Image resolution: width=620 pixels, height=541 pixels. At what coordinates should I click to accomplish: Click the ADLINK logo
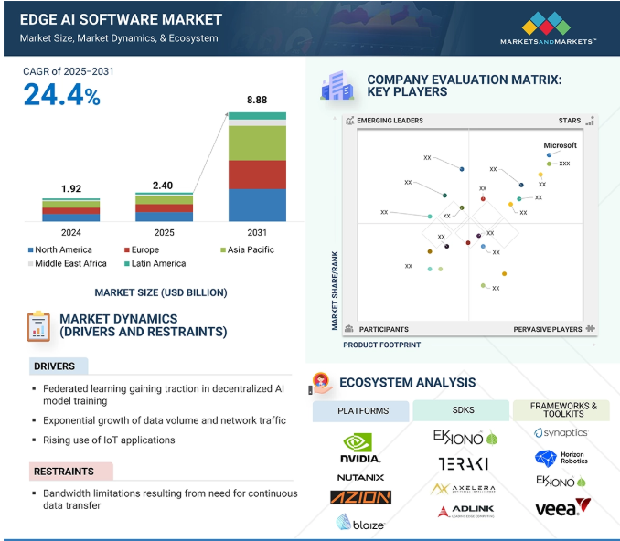[x=465, y=511]
